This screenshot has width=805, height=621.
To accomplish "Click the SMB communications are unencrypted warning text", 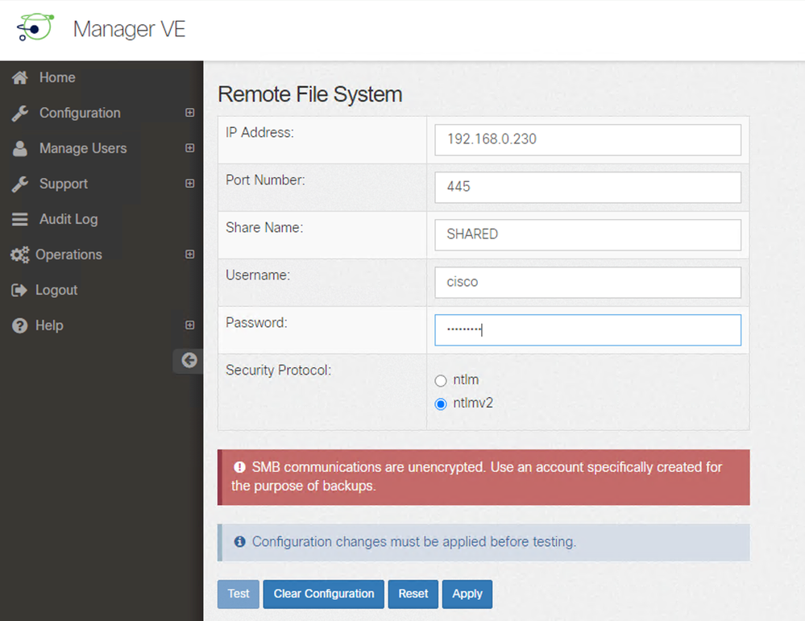I will (477, 477).
